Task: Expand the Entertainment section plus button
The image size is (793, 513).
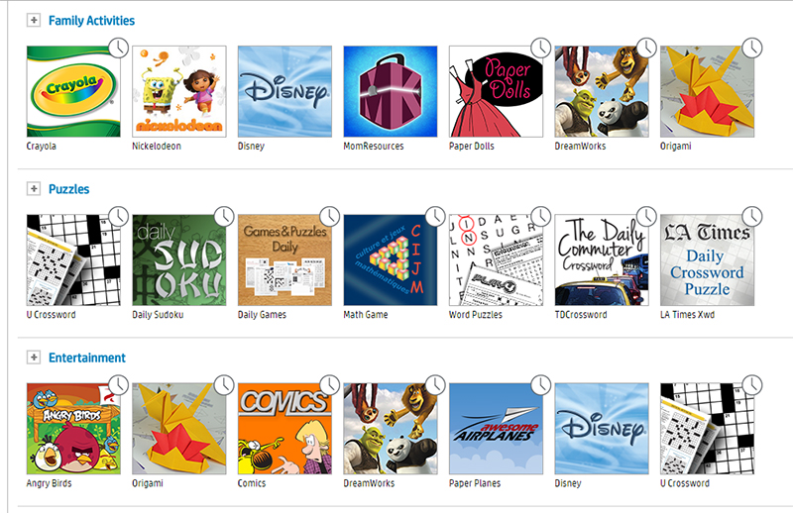Action: click(x=34, y=358)
